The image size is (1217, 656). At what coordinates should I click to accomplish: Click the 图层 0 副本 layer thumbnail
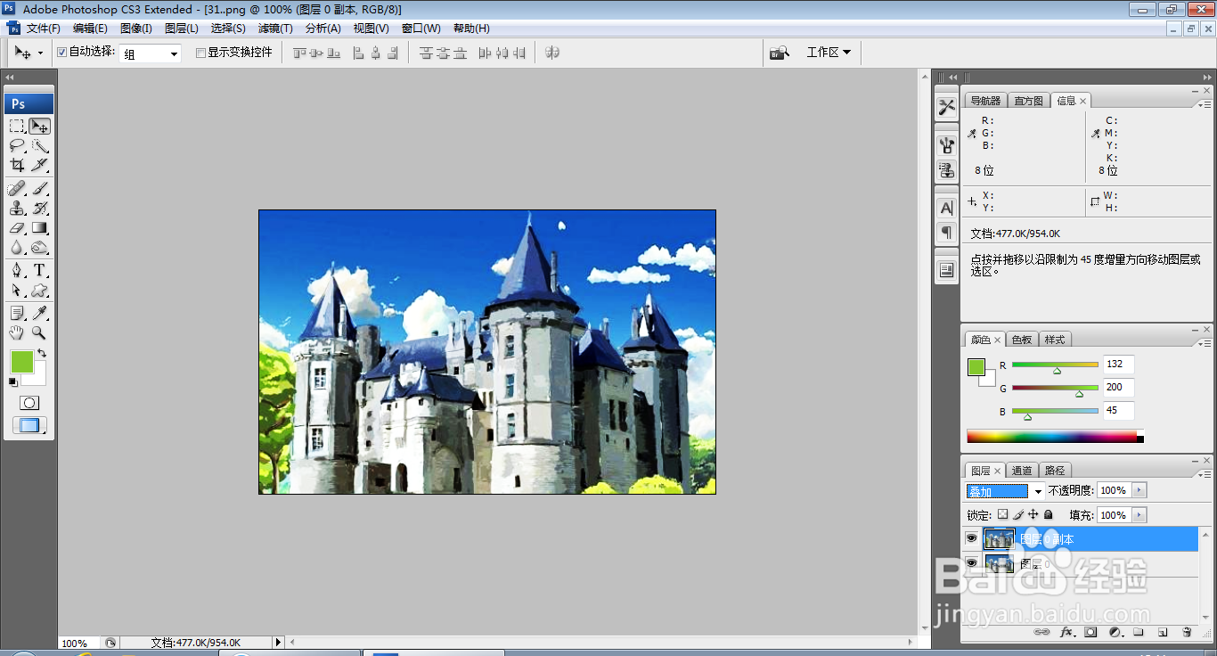[x=999, y=538]
